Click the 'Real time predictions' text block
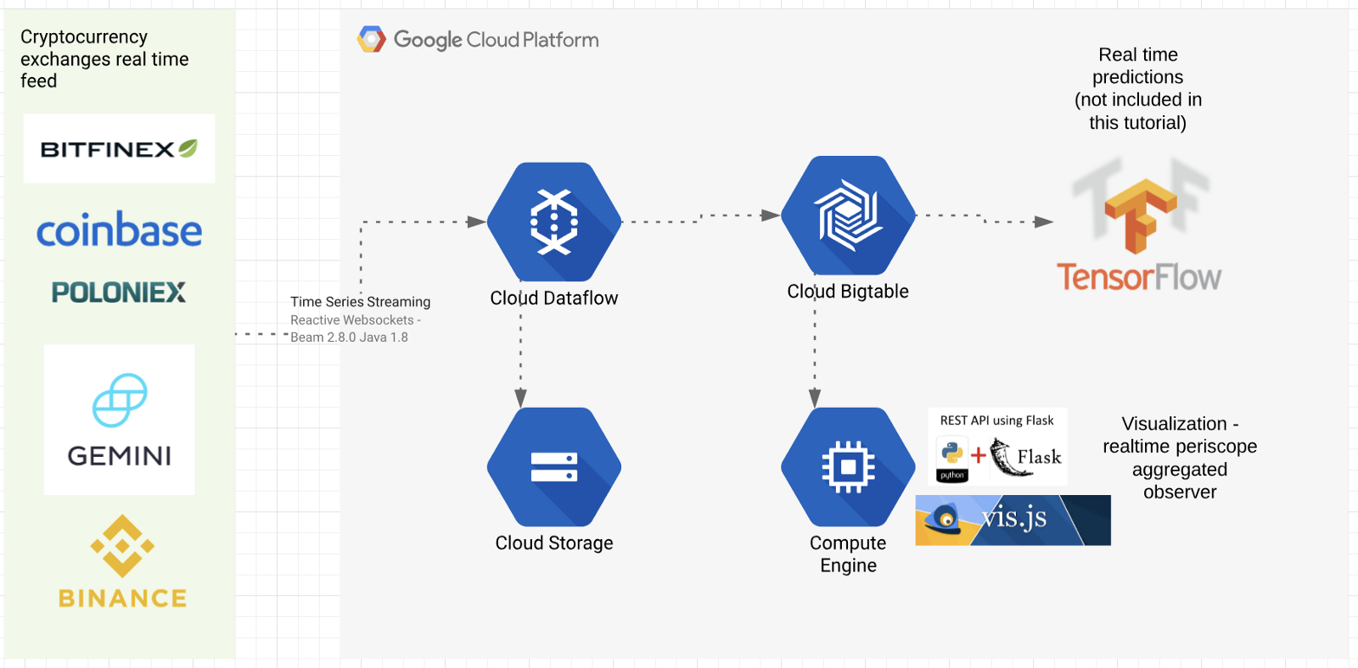1358x668 pixels. pyautogui.click(x=1138, y=89)
